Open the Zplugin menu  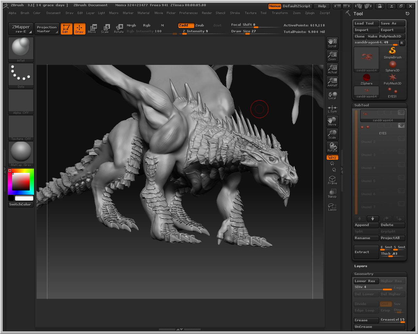(x=310, y=13)
